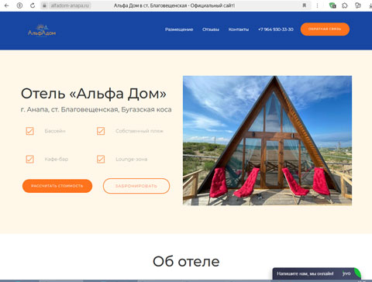Click the page title in the address bar
Screen dimensions: 372x282
[x=174, y=5]
